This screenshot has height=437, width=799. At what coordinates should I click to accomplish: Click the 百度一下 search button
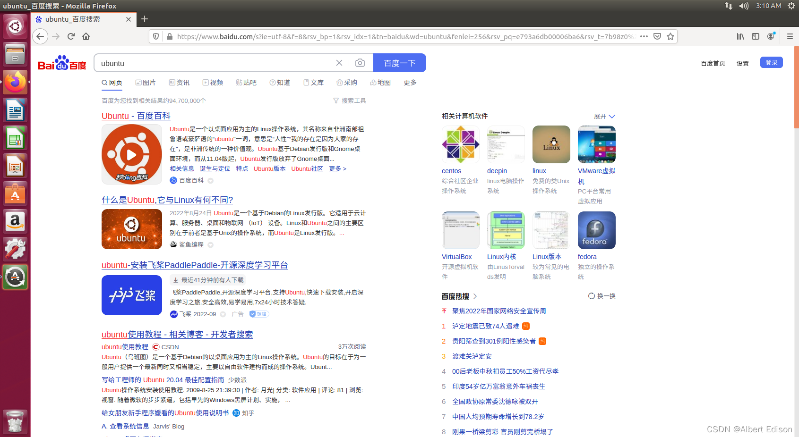point(400,63)
